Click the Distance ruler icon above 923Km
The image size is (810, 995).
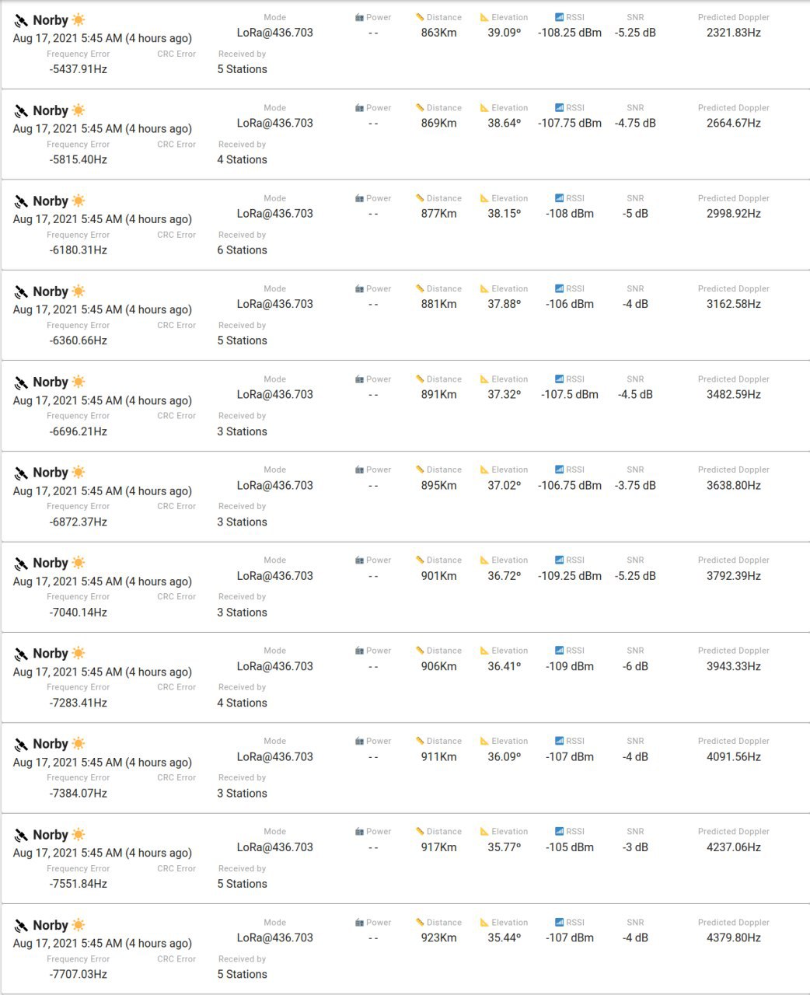pyautogui.click(x=420, y=922)
